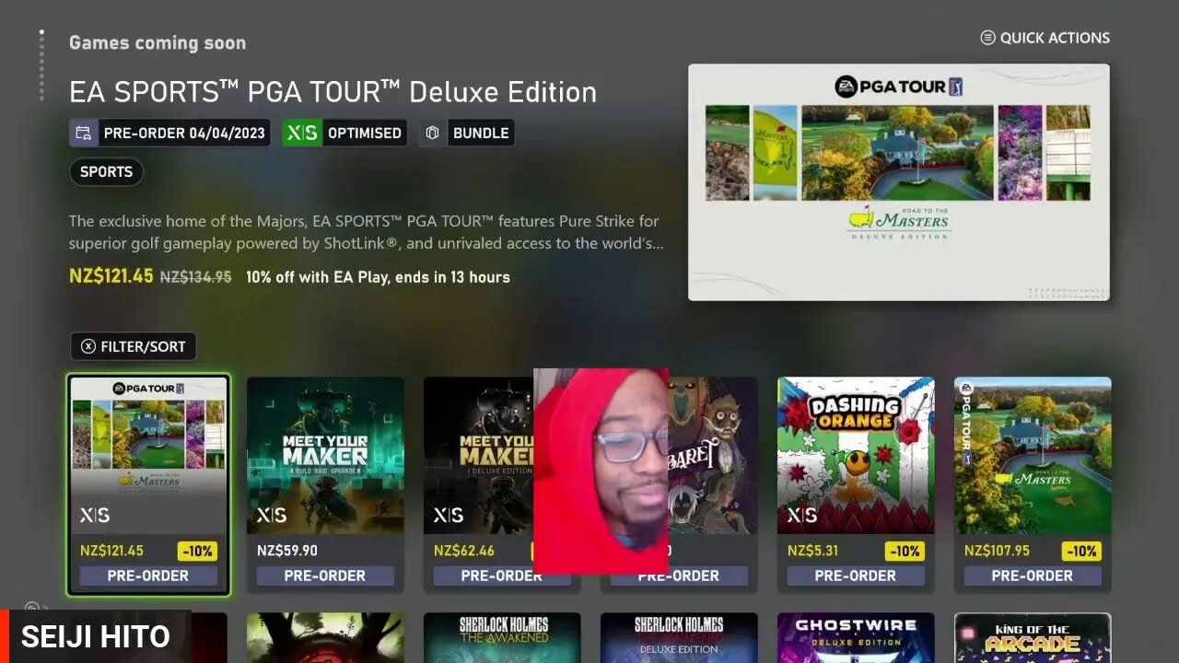This screenshot has width=1179, height=663.
Task: Open the Cabaret game card artwork
Action: [713, 455]
